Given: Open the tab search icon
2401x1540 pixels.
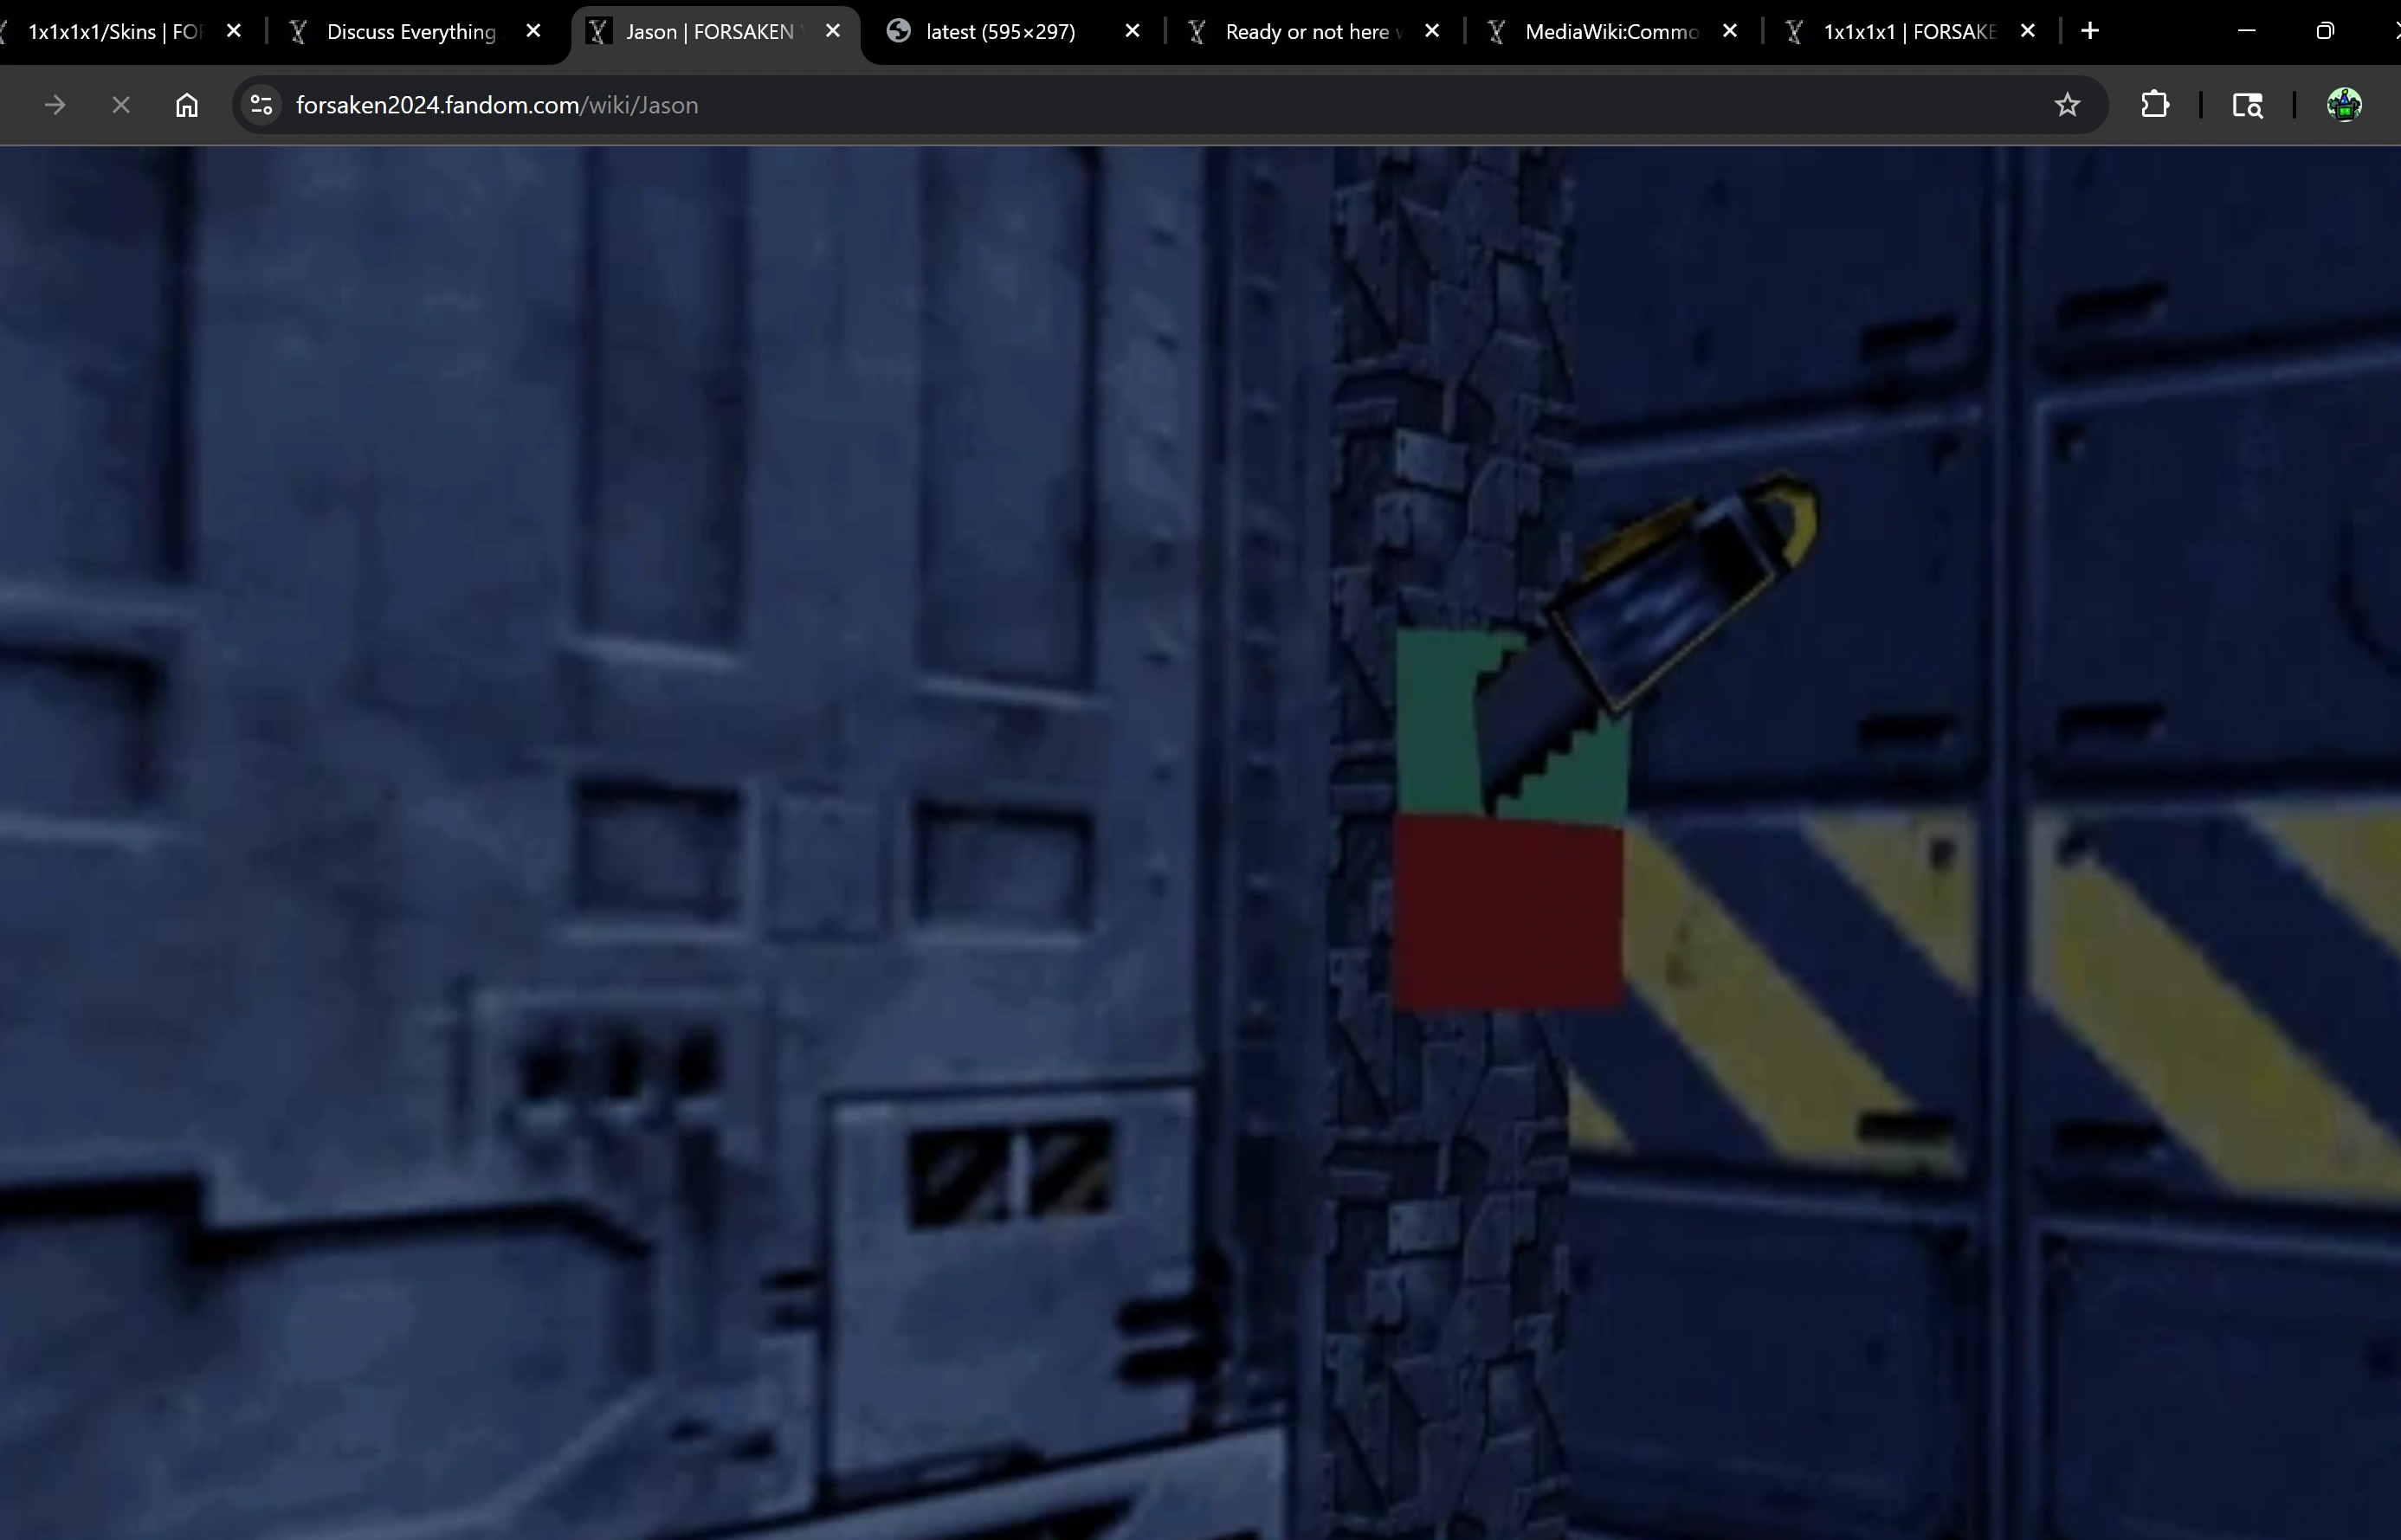Looking at the screenshot, I should point(2247,105).
